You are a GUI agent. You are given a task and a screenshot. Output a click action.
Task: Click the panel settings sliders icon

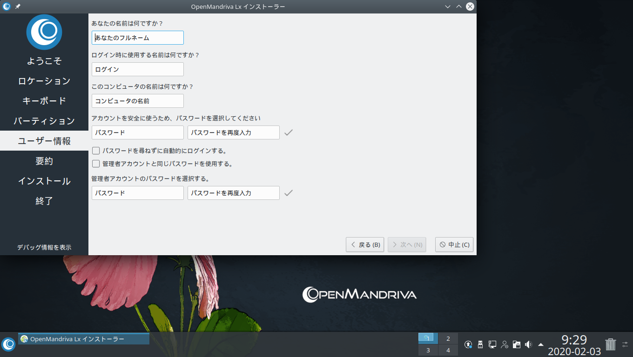625,344
